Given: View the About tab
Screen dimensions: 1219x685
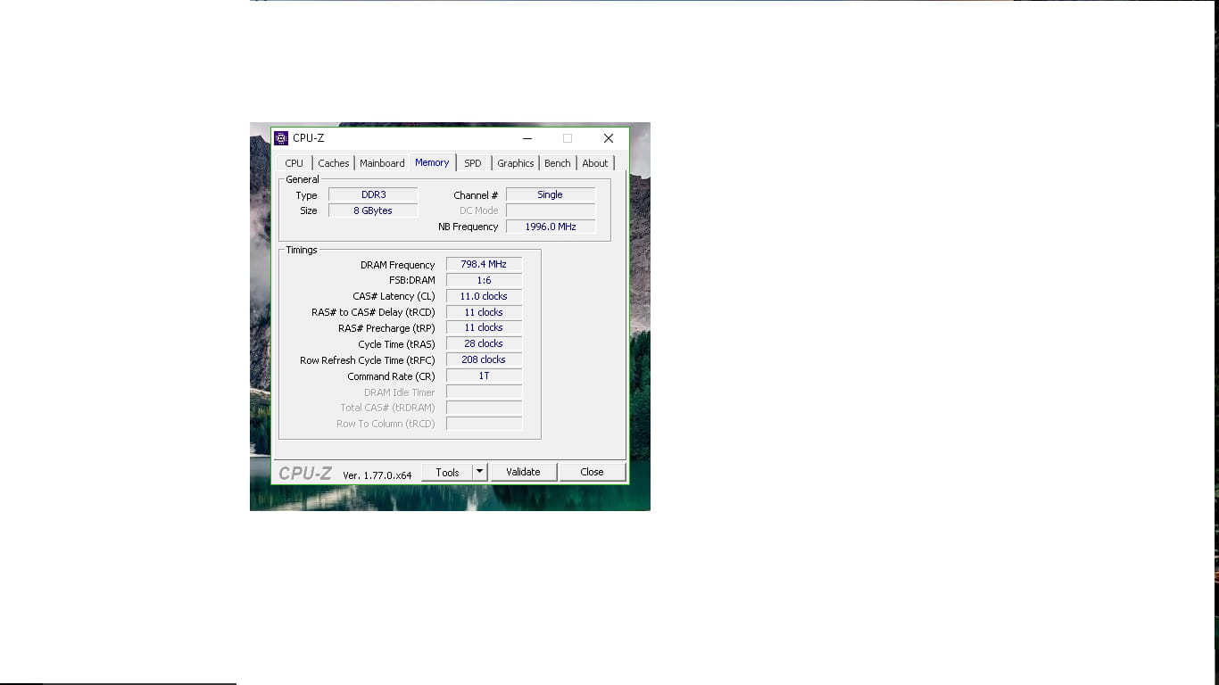Looking at the screenshot, I should [595, 163].
